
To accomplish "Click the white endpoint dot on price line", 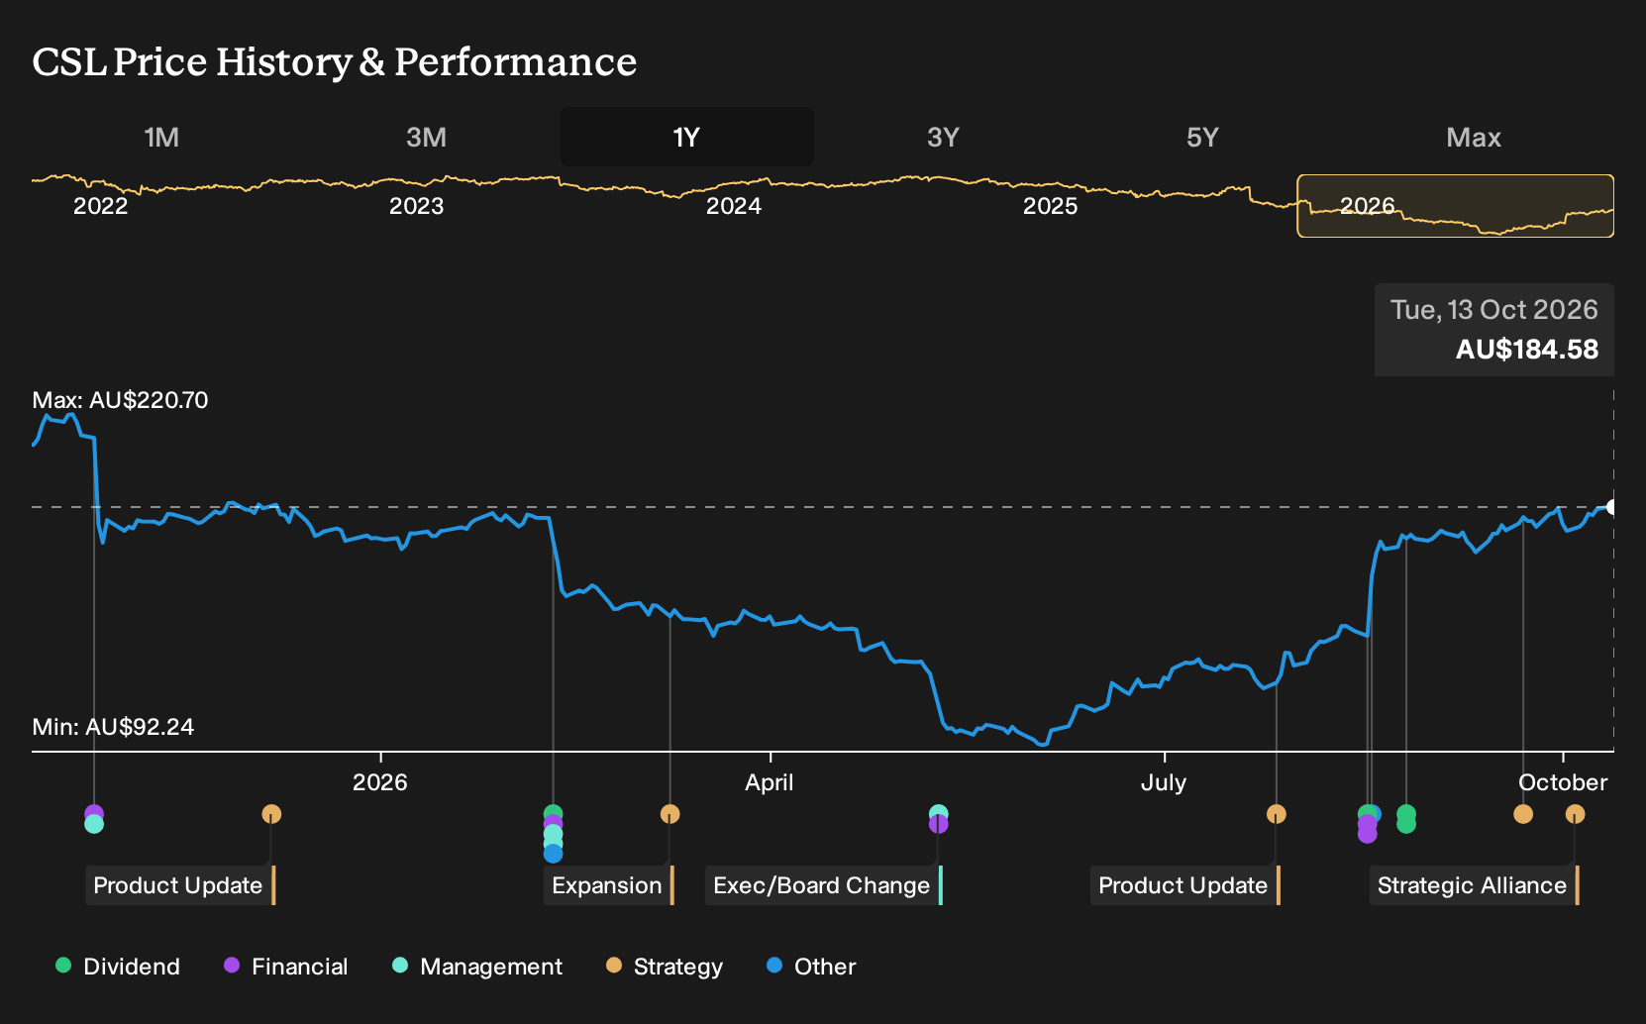I will pos(1612,507).
